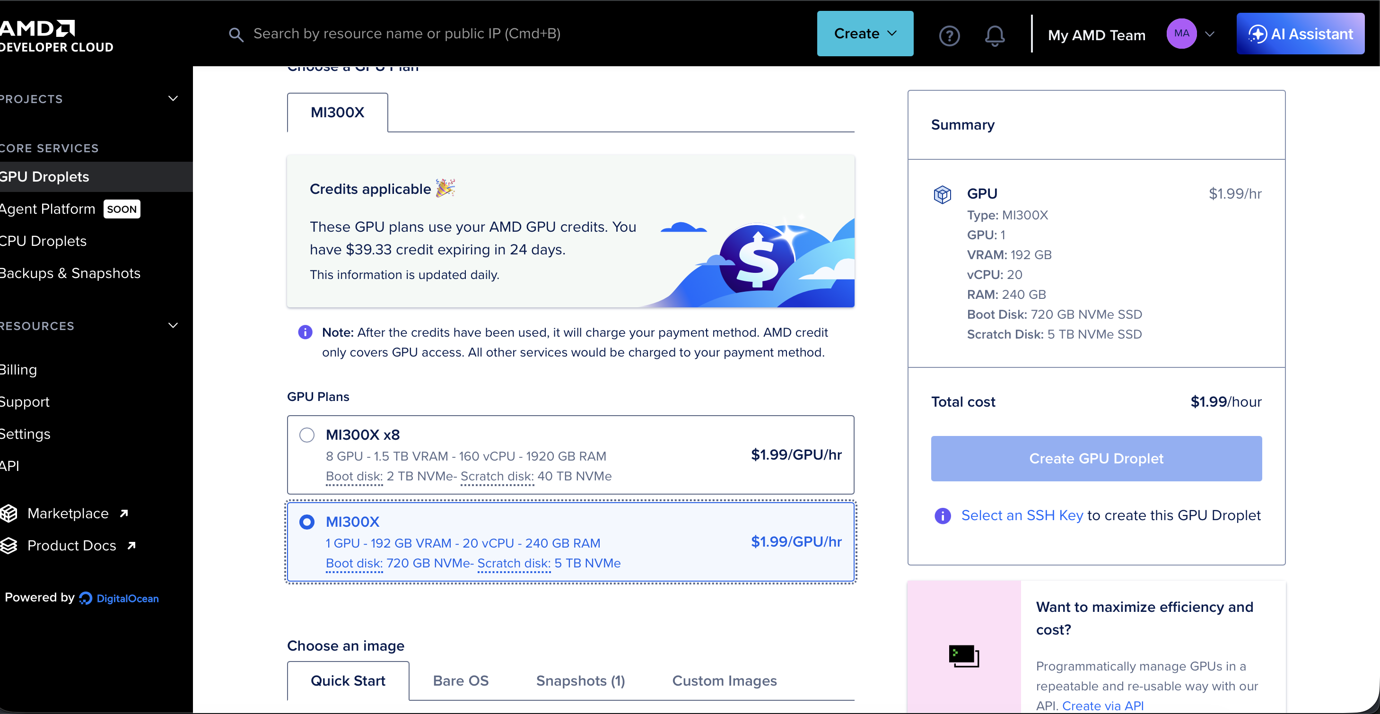Click the "VRAM: 192 GB" summary line
Viewport: 1380px width, 714px height.
1009,255
